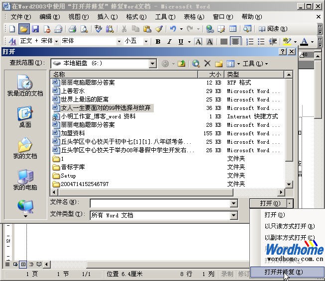The width and height of the screenshot is (325, 281).
Task: Open font color A picker
Action: pos(304,42)
